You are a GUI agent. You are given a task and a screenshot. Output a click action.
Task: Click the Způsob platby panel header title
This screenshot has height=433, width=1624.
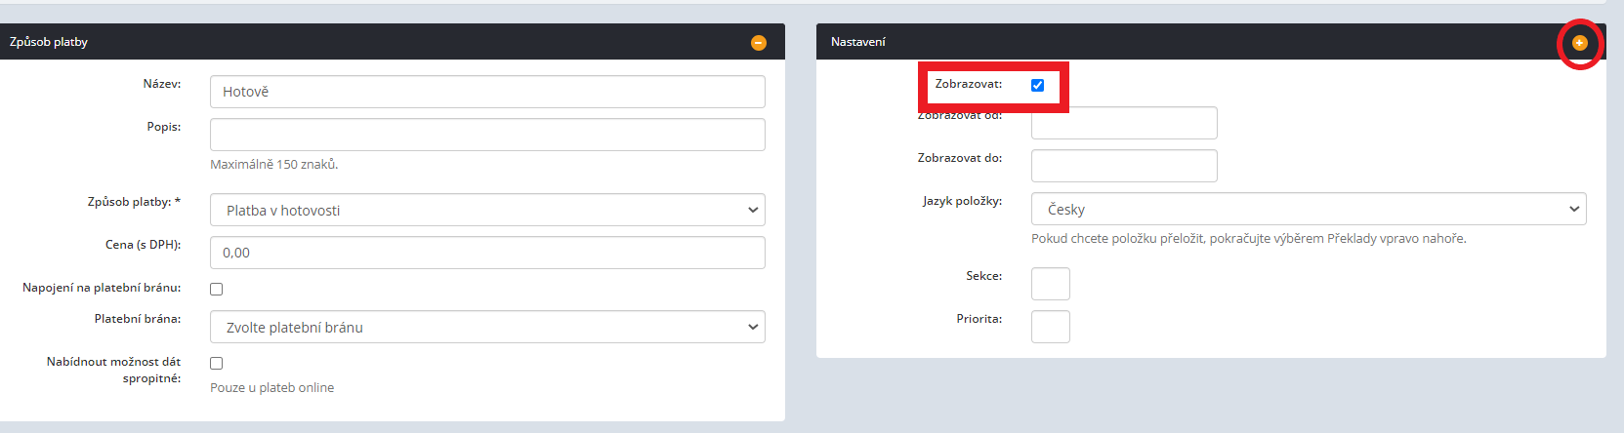[49, 42]
